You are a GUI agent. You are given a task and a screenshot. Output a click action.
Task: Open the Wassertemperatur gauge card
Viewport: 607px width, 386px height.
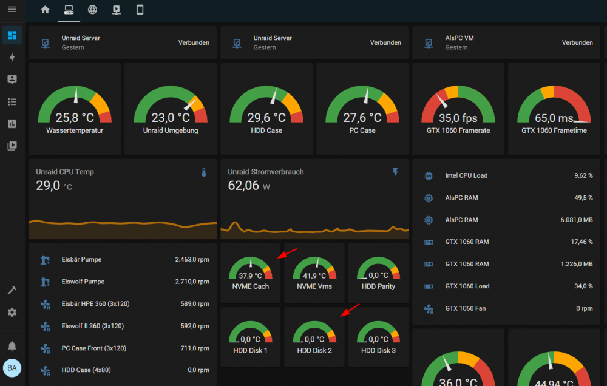[x=75, y=109]
